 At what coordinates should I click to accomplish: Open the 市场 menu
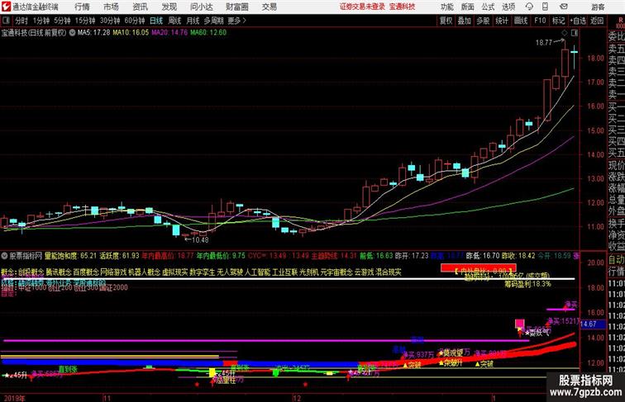pos(111,7)
